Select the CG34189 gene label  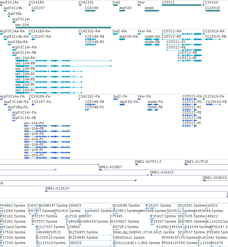36,2
